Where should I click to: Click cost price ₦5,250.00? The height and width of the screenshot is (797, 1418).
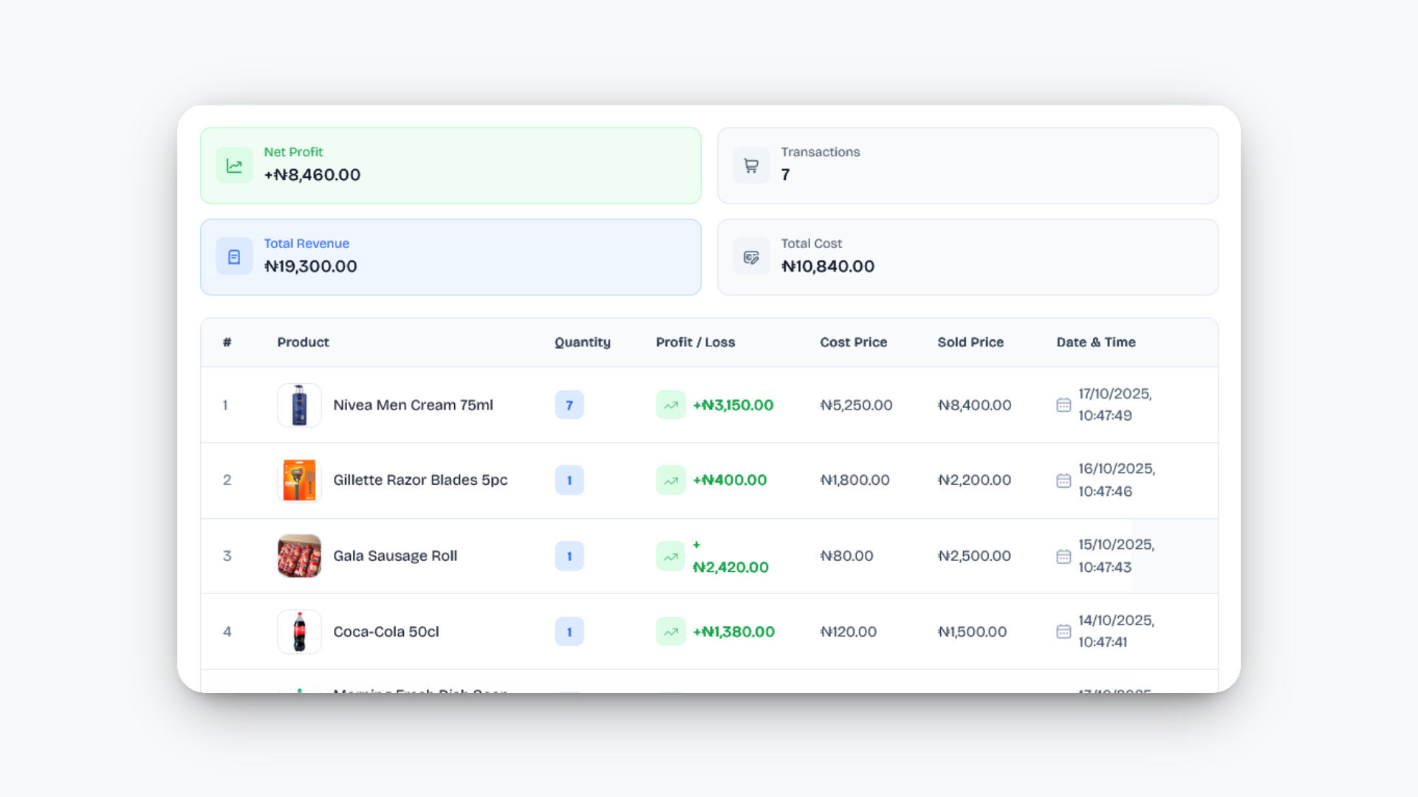coord(856,405)
